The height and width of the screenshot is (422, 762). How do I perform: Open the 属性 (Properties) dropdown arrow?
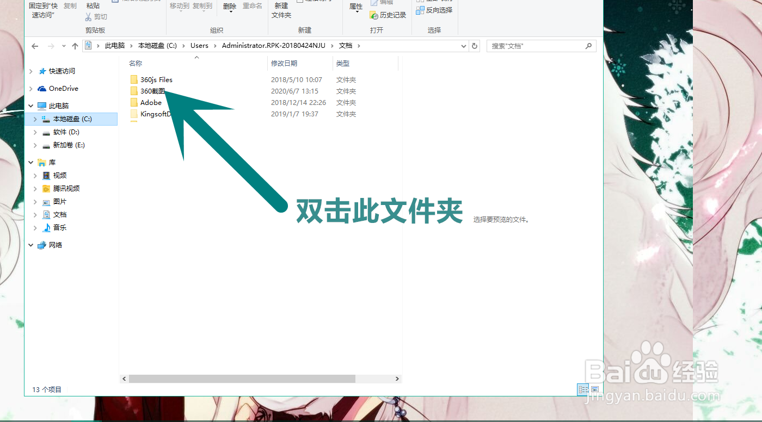(356, 10)
